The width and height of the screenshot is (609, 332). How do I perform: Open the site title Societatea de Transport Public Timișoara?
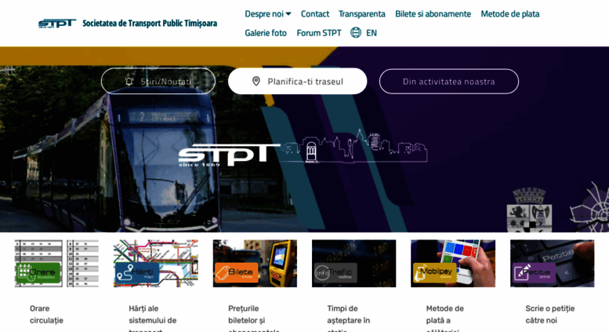pos(150,24)
